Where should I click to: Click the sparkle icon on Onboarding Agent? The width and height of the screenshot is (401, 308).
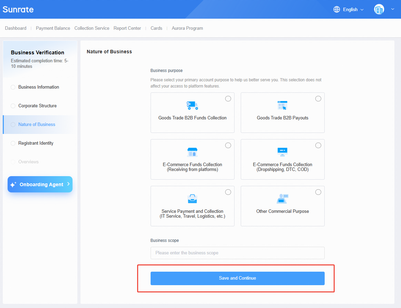click(13, 184)
